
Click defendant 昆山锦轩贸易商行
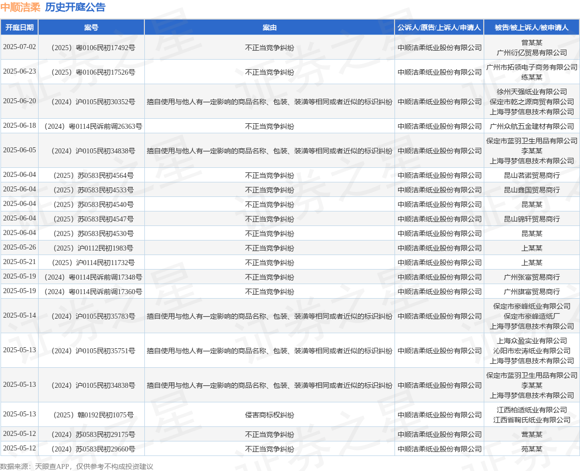pos(531,219)
